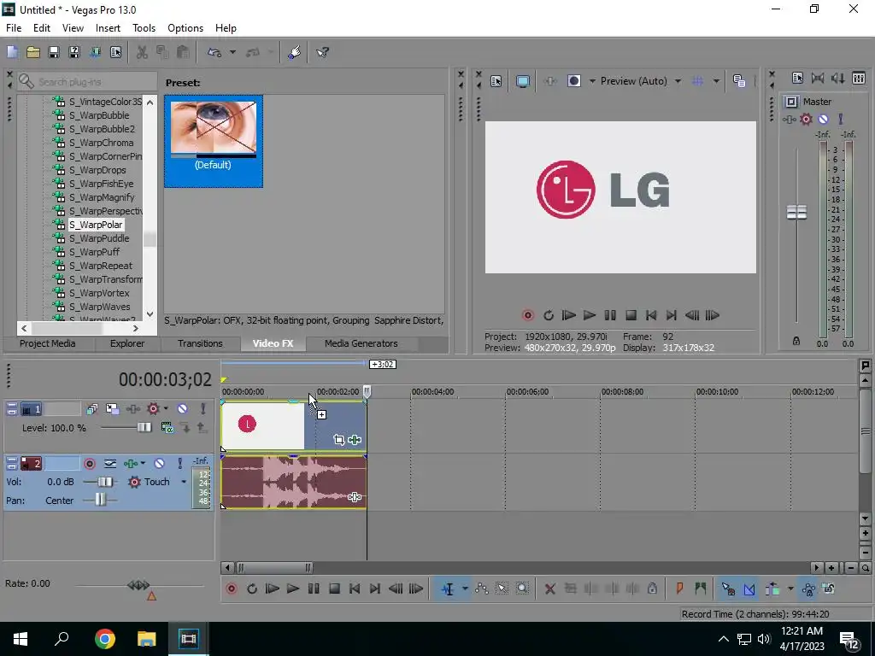This screenshot has height=656, width=875.
Task: Select the Zoom edit tool
Action: coord(522,589)
